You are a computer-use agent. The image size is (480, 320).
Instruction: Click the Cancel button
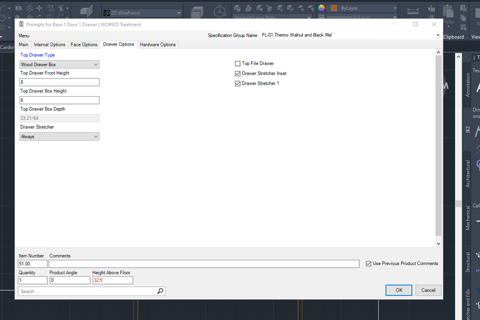(x=428, y=290)
